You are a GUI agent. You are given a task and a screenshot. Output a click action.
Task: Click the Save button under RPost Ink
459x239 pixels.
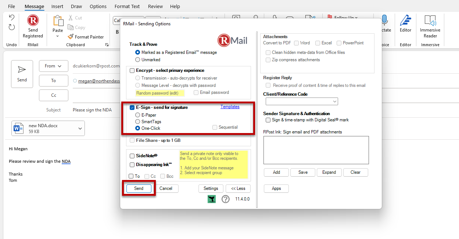point(303,172)
